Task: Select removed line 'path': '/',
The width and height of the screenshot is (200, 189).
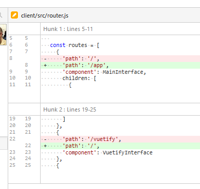Action: pyautogui.click(x=120, y=59)
